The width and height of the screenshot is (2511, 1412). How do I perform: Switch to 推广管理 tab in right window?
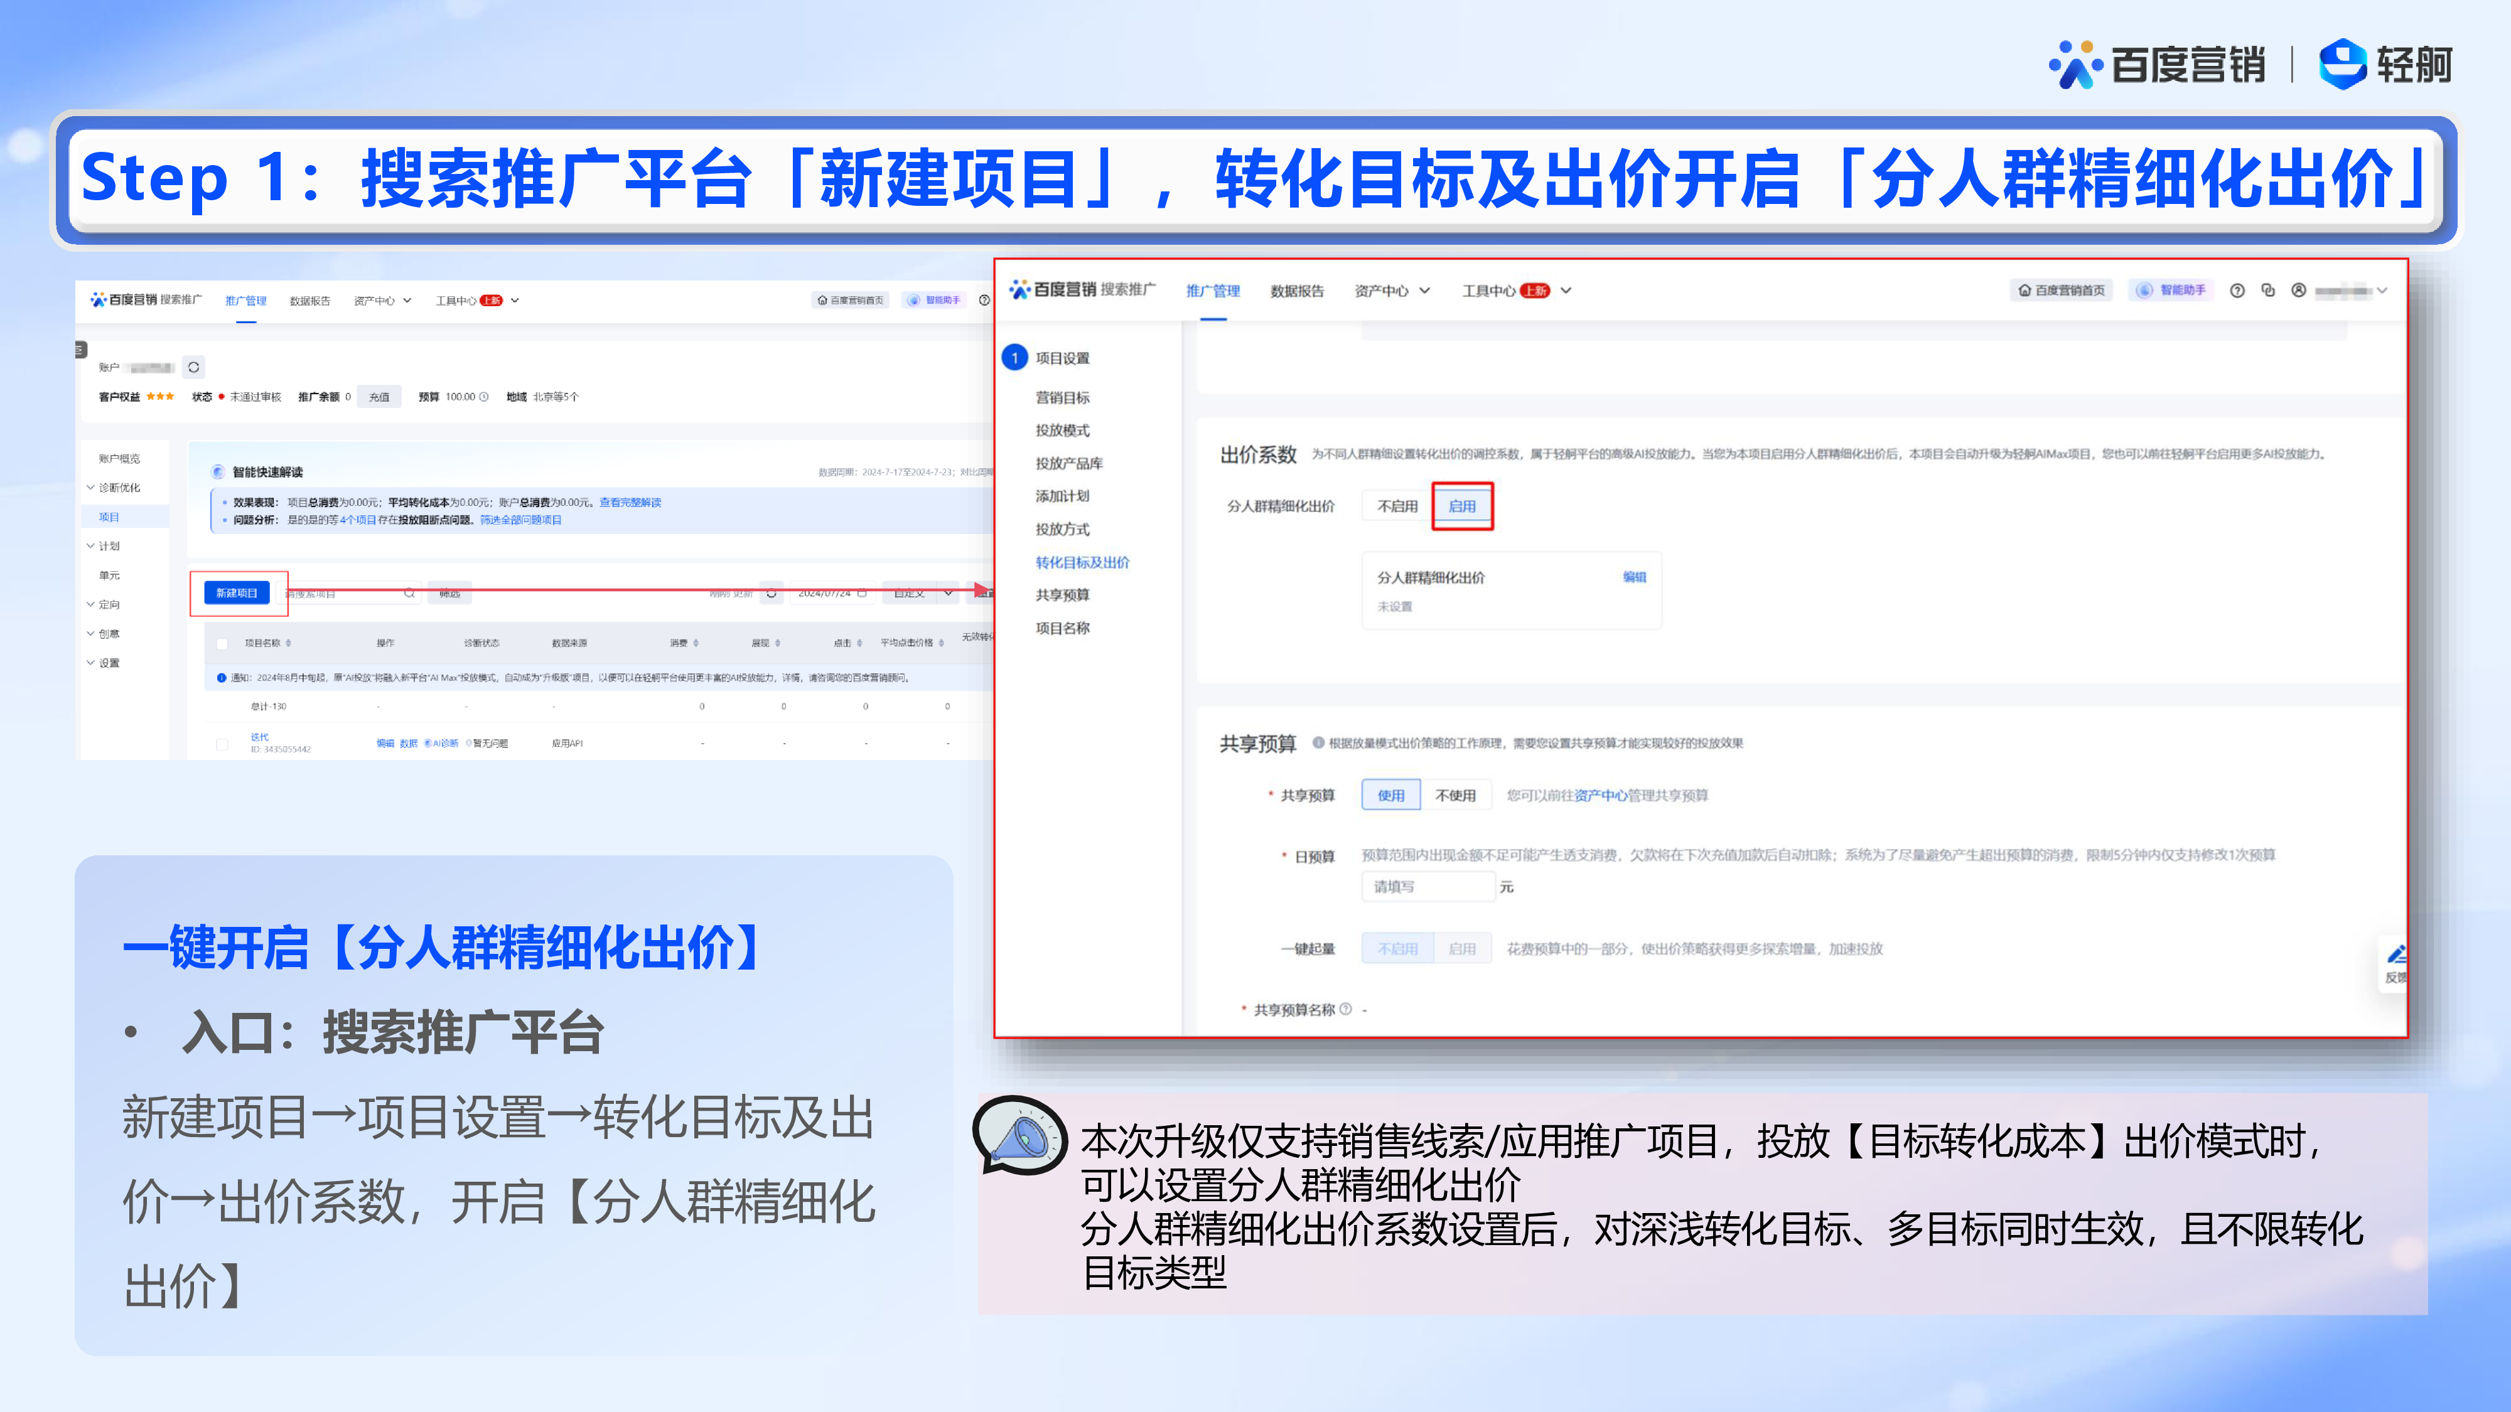(1213, 291)
